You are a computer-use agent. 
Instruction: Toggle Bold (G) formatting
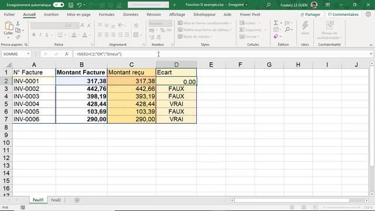click(34, 35)
